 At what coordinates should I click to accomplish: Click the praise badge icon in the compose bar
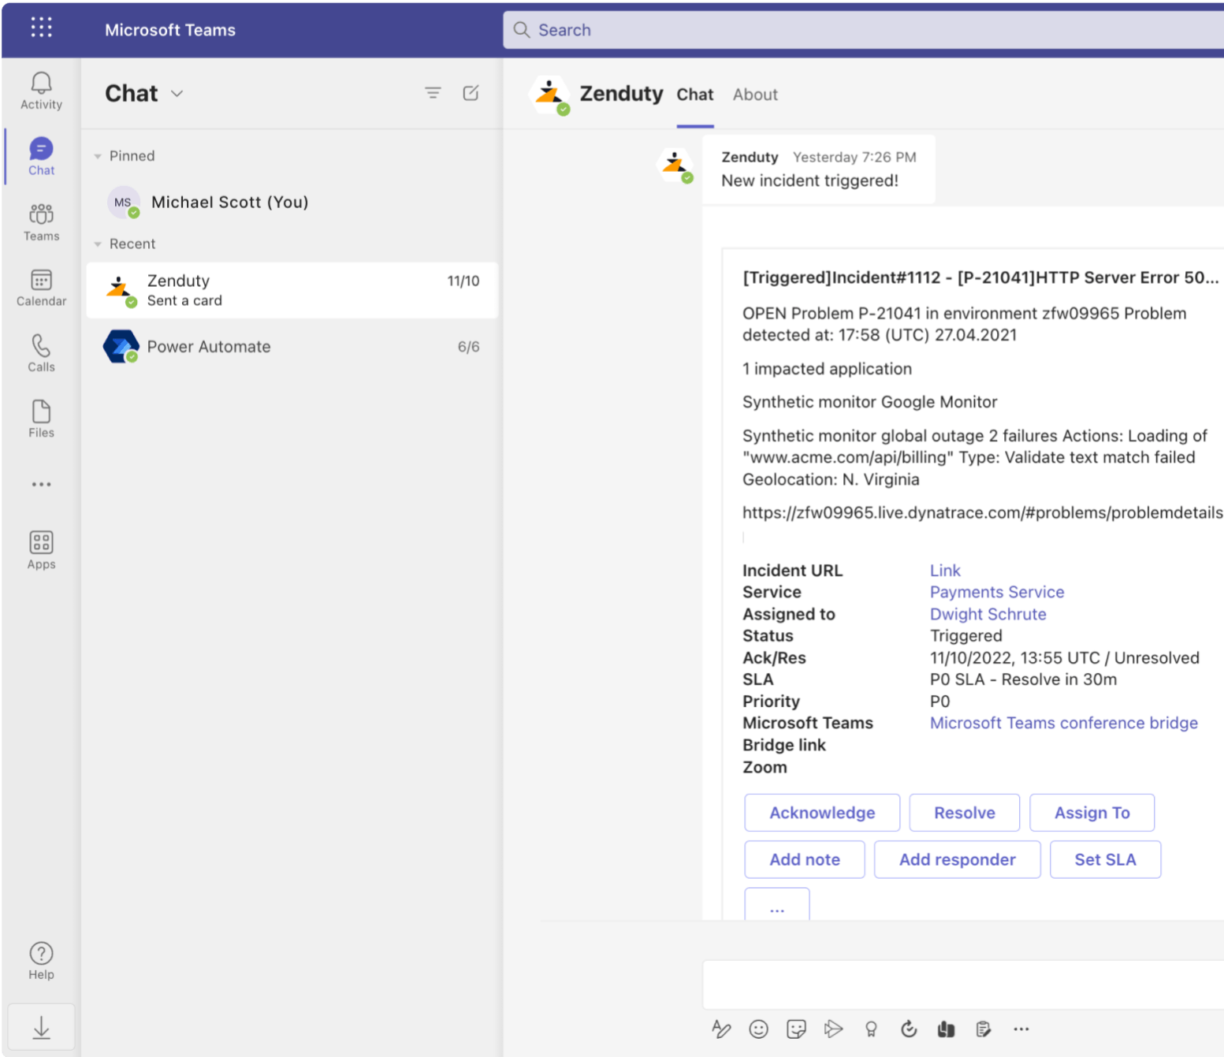point(871,1029)
